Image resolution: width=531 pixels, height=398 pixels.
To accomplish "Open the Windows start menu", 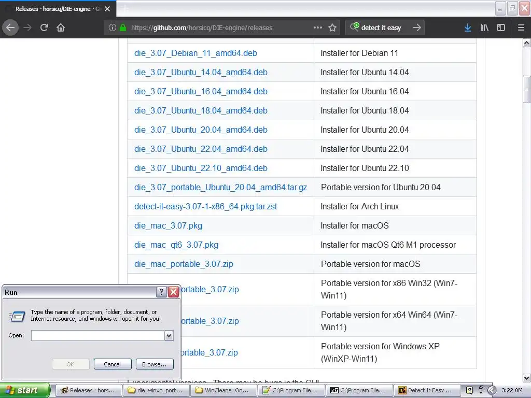I will click(25, 390).
